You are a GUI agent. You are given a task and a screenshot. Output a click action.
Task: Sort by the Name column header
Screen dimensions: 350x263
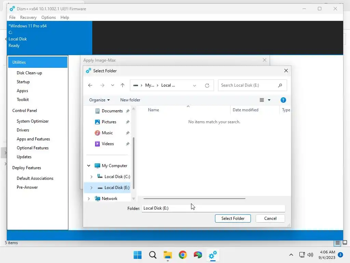coord(153,110)
